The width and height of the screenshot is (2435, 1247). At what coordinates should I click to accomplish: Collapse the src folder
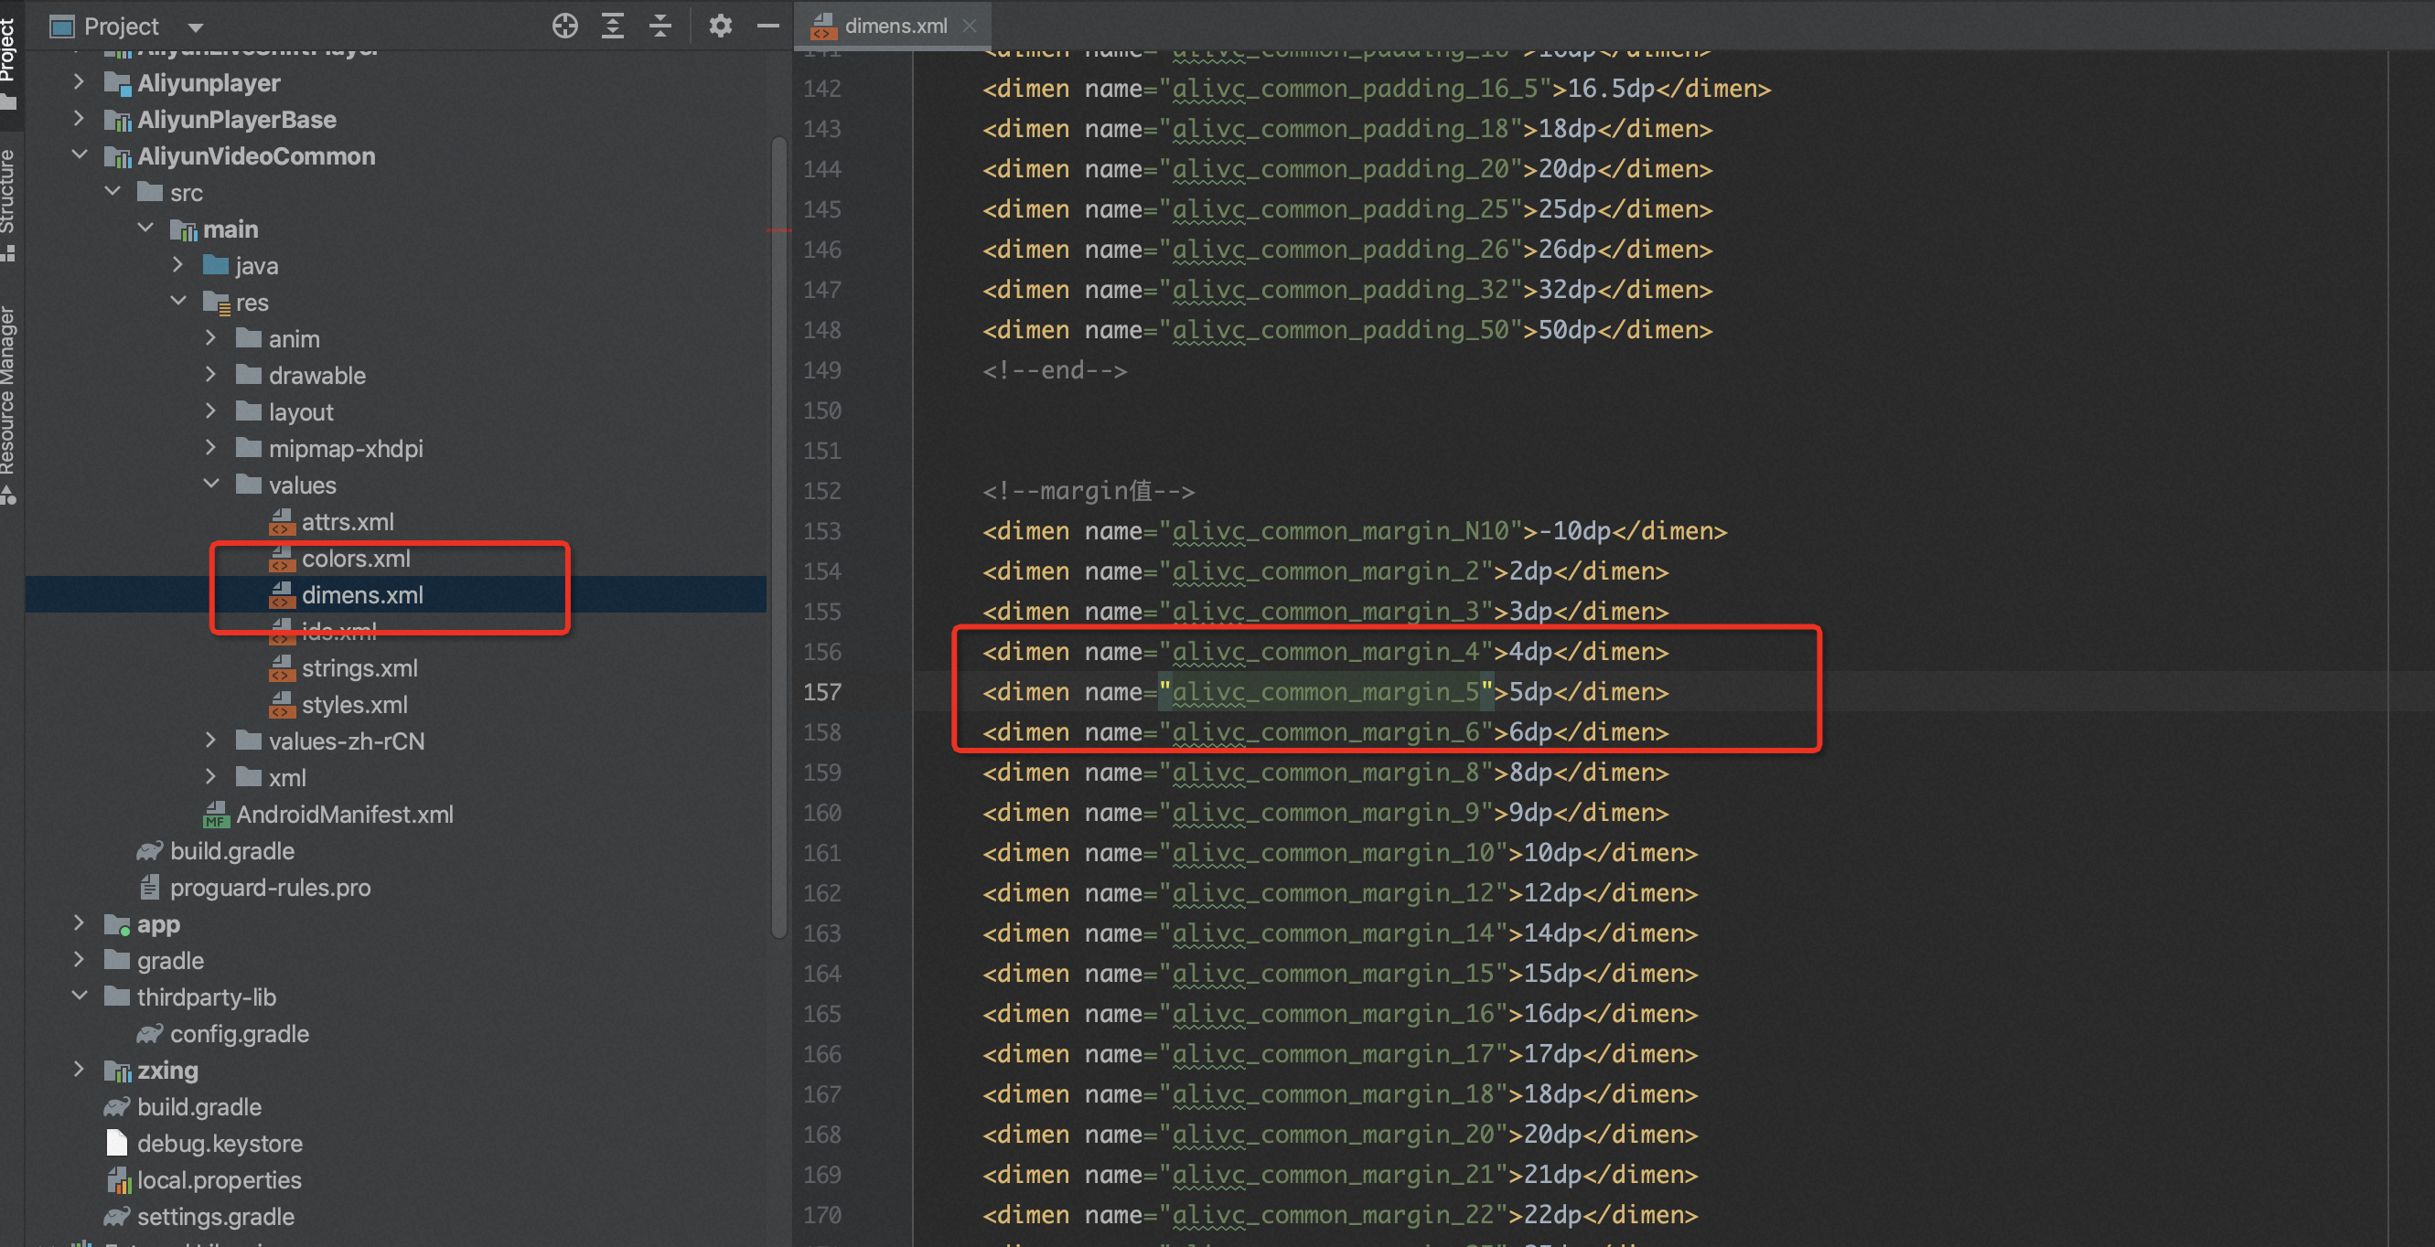click(113, 192)
